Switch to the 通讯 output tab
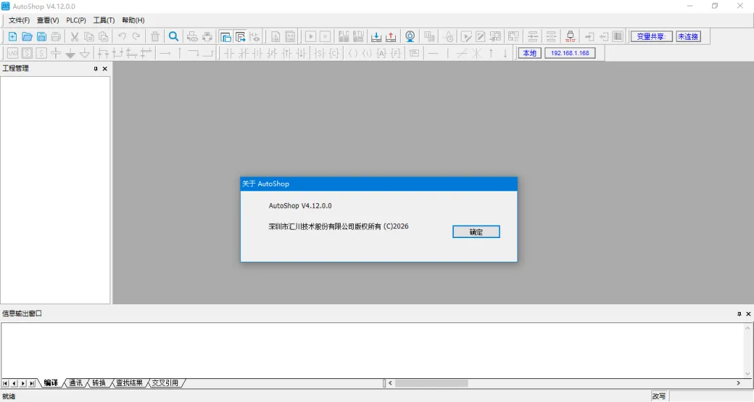 [75, 382]
